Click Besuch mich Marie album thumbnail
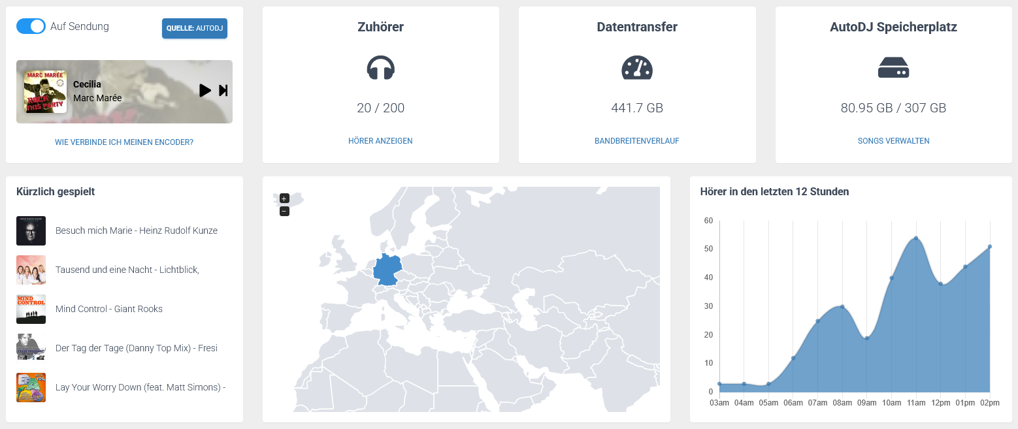1018x429 pixels. tap(31, 230)
